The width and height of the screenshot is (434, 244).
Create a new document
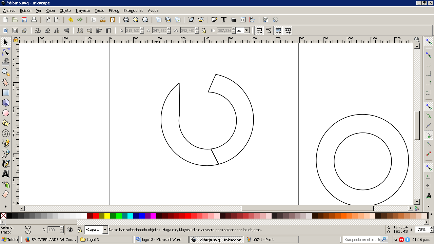5,20
